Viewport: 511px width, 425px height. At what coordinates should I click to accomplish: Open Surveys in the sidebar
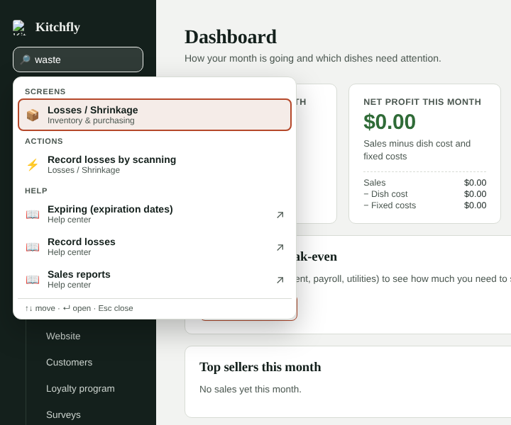pos(63,414)
